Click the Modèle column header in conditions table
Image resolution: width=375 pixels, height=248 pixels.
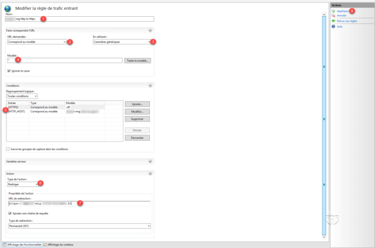click(x=84, y=103)
